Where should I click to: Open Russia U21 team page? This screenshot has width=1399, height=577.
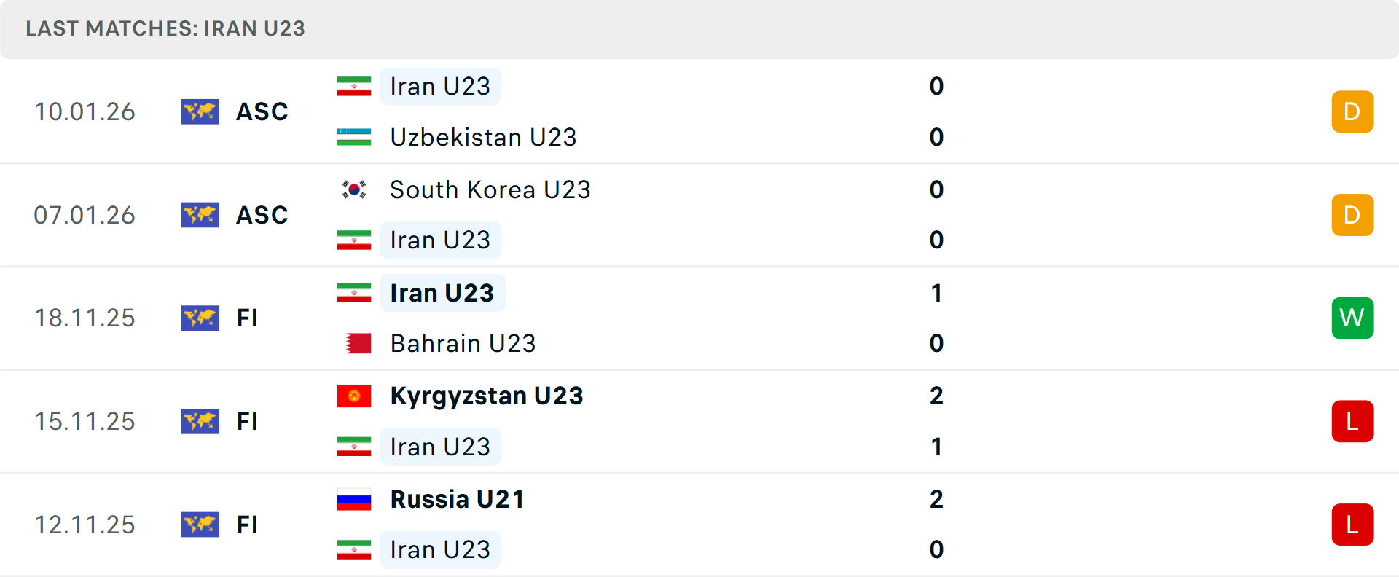457,499
